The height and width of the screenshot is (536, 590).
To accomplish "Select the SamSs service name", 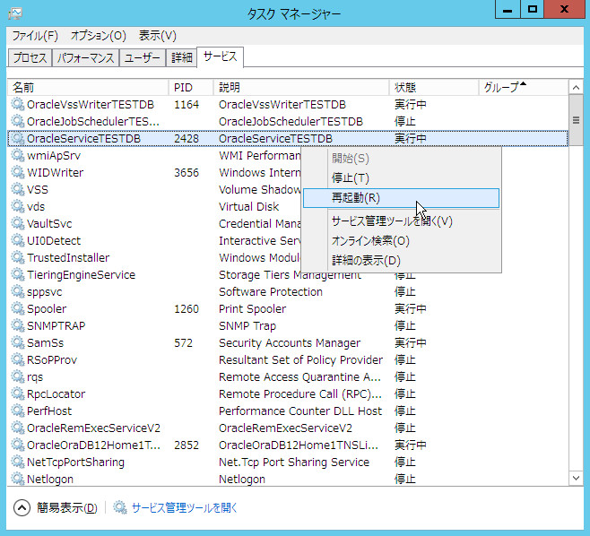I will click(x=45, y=343).
